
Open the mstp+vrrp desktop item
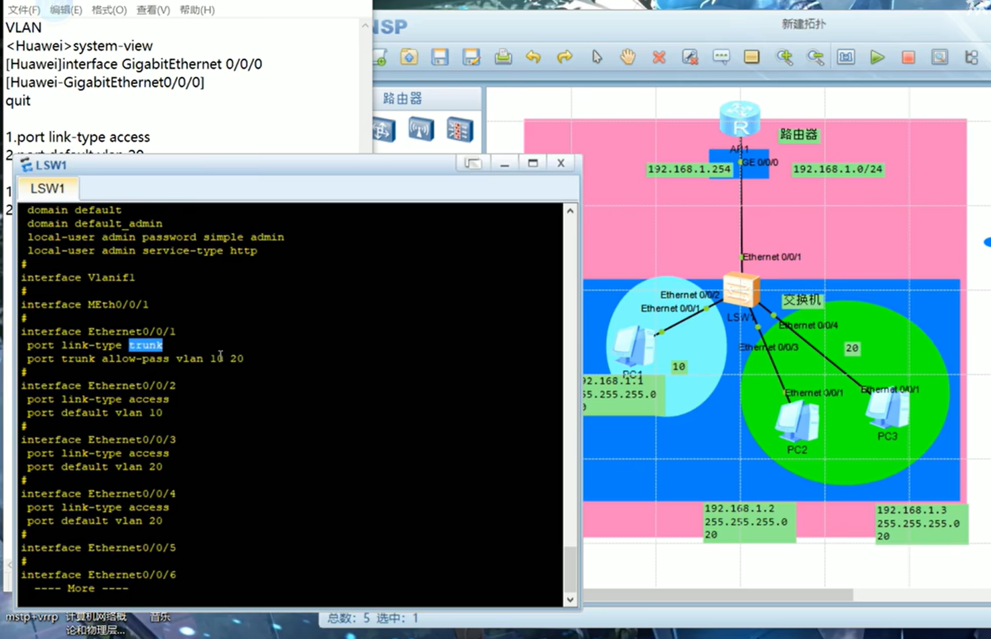coord(32,617)
